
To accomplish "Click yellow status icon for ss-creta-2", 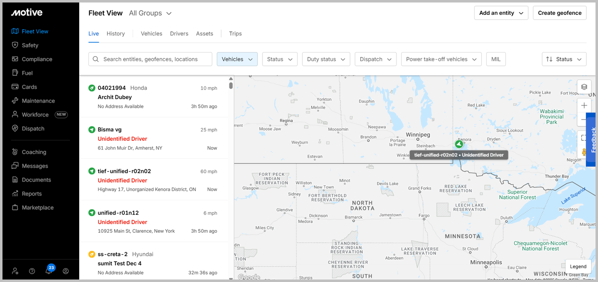I will [x=92, y=254].
